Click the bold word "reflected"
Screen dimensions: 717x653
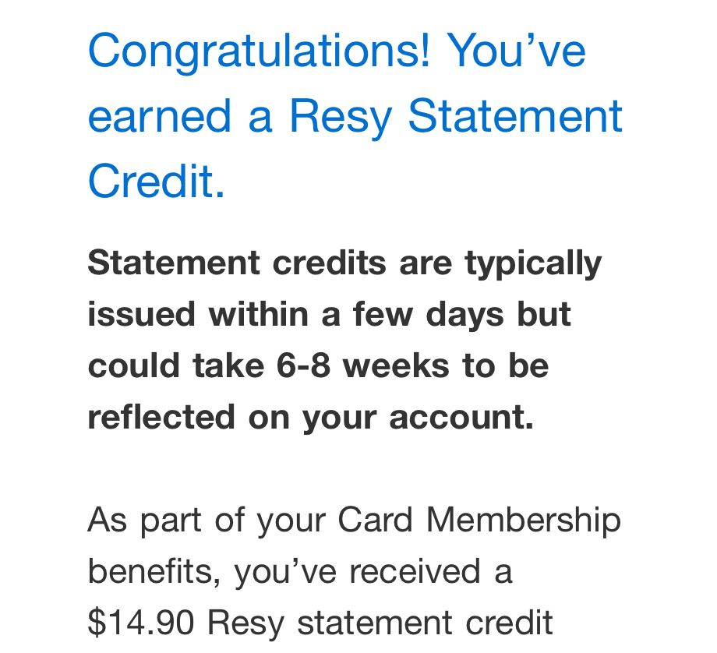(x=161, y=418)
